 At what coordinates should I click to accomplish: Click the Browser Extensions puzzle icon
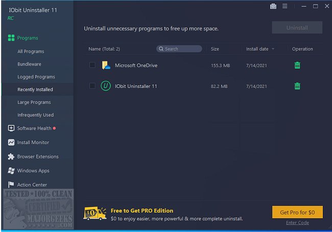coord(11,156)
